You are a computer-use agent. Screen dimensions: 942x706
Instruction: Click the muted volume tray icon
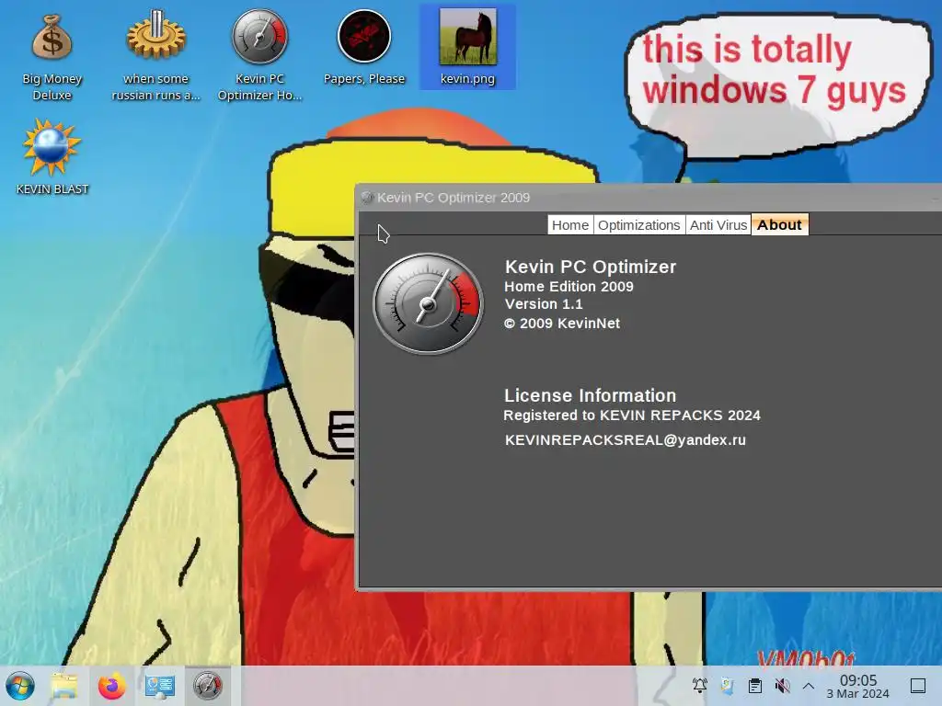pyautogui.click(x=782, y=686)
